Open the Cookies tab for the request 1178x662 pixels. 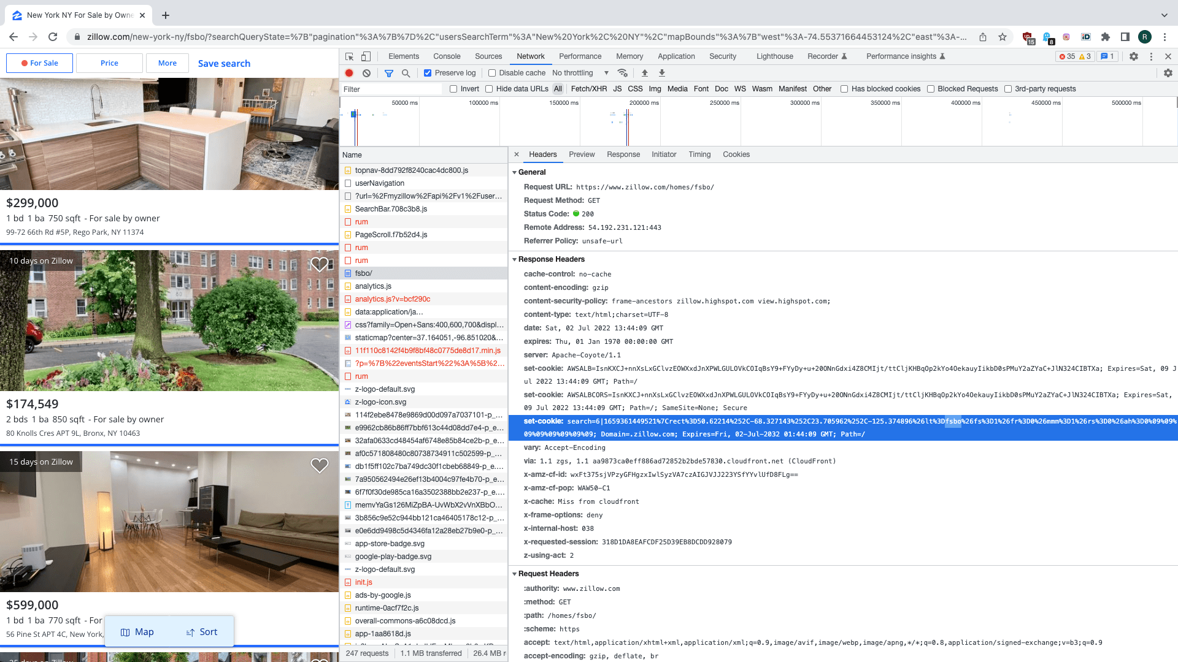[736, 154]
